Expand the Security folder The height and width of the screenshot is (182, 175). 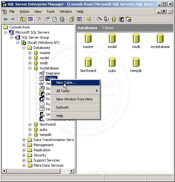[24, 155]
